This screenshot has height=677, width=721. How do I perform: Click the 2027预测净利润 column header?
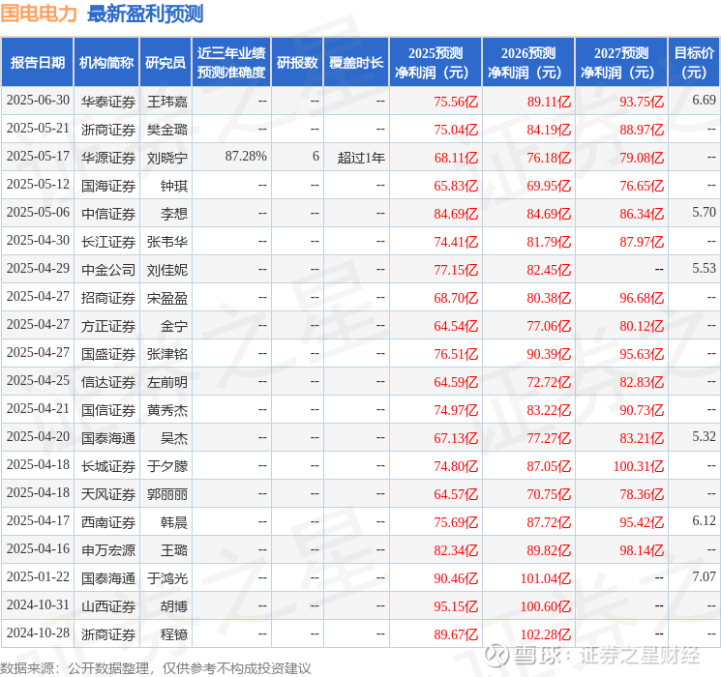[x=621, y=63]
